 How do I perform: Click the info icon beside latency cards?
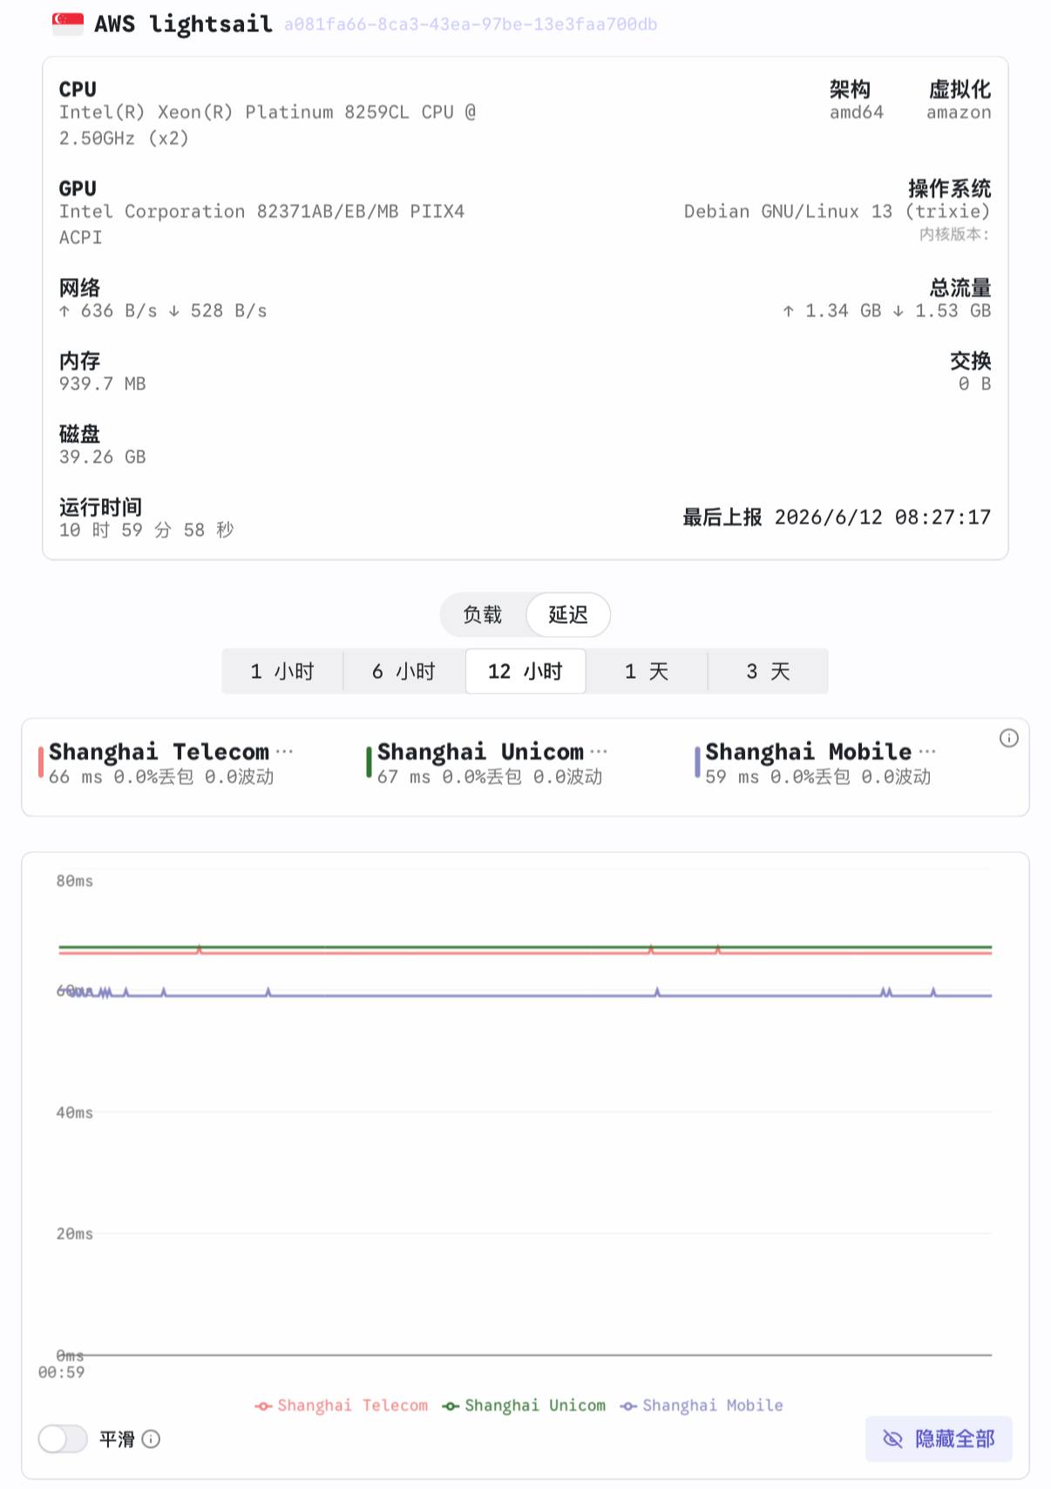click(x=1008, y=738)
